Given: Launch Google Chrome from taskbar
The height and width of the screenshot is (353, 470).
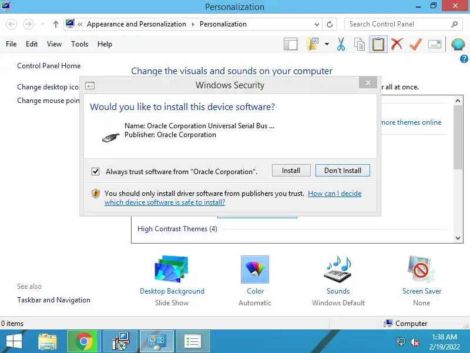Looking at the screenshot, I should pyautogui.click(x=83, y=341).
